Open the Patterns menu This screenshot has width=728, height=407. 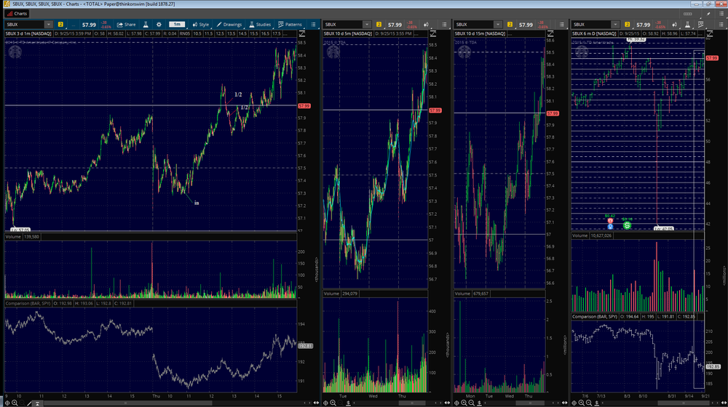pyautogui.click(x=290, y=25)
